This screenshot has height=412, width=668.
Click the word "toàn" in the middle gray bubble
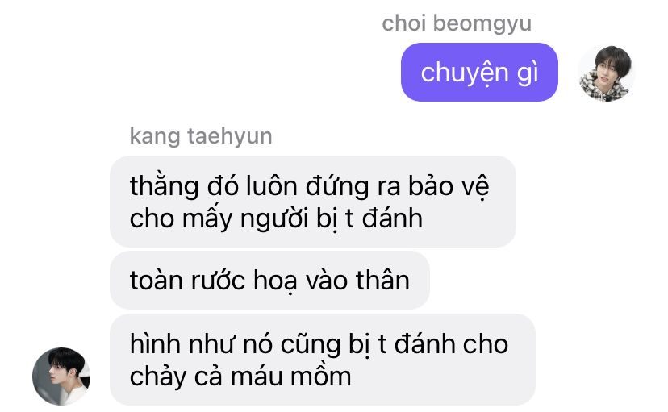[x=157, y=281]
